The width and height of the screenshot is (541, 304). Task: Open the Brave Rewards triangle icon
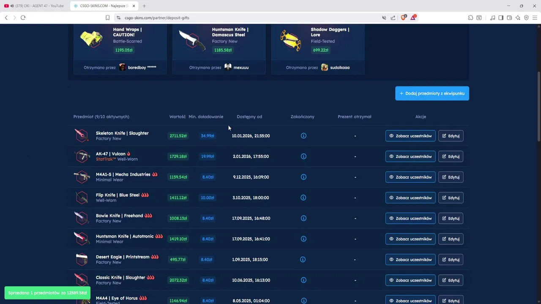coord(413,18)
